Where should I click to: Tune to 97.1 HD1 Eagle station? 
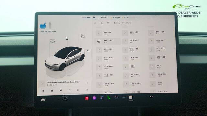(134, 50)
